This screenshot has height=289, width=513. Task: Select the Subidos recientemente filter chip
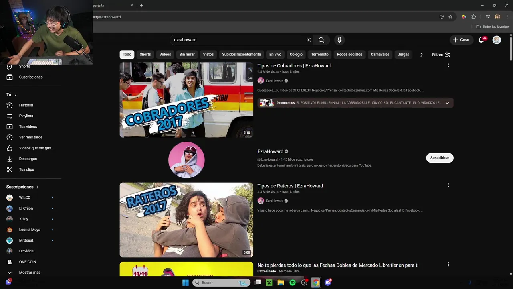point(242,55)
